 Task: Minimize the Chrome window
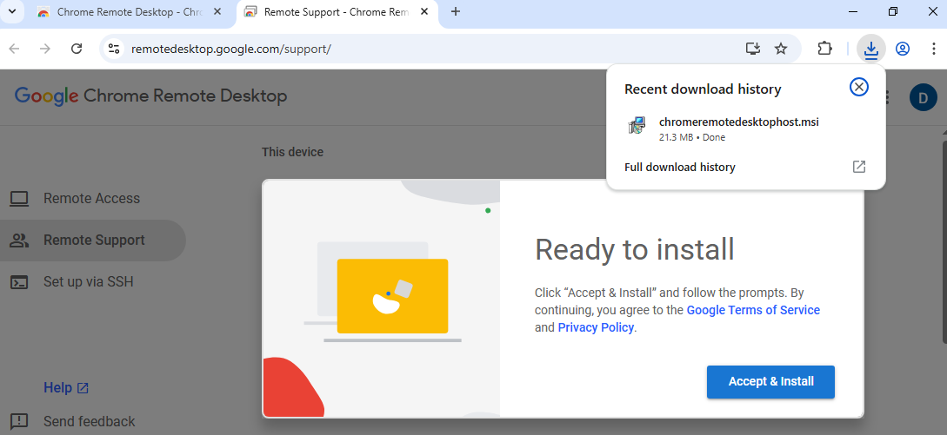853,11
